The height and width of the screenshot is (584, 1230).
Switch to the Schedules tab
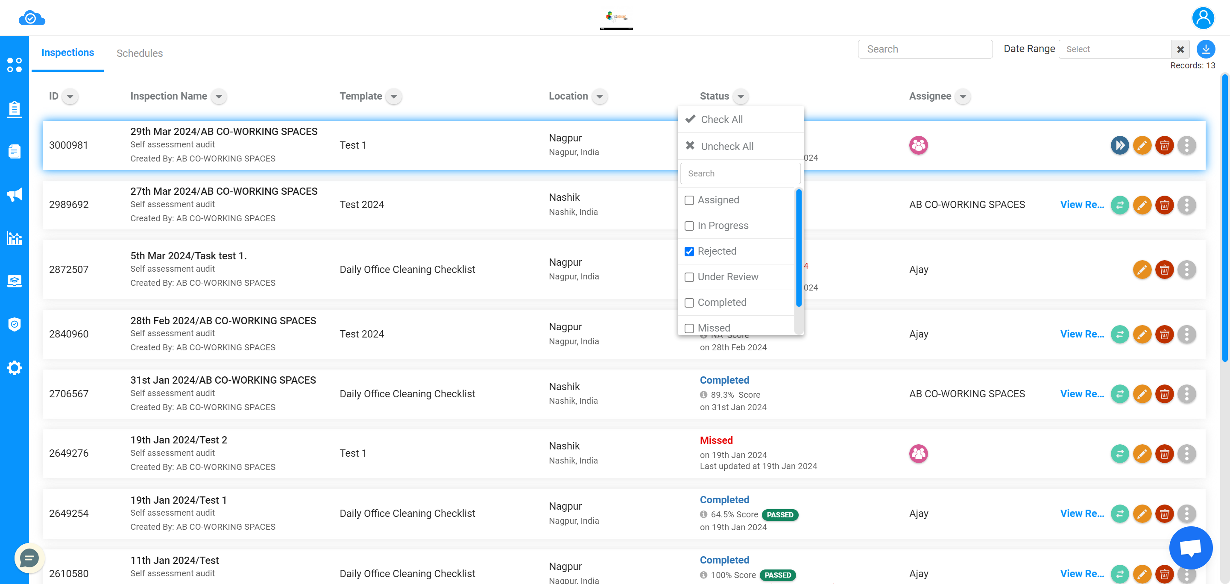(x=139, y=53)
